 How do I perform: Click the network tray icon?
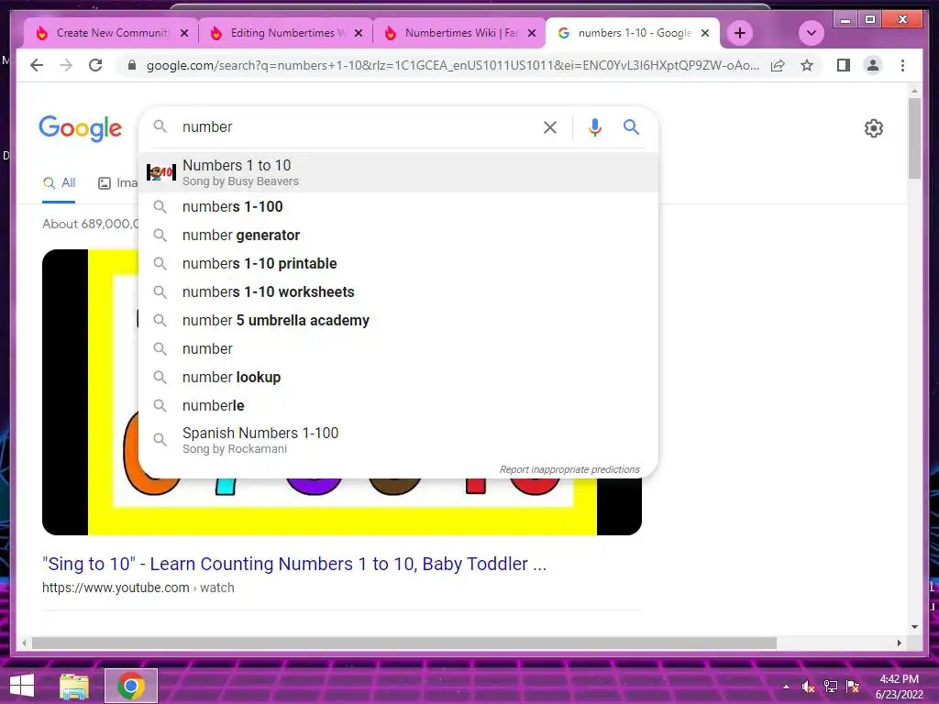coord(831,687)
